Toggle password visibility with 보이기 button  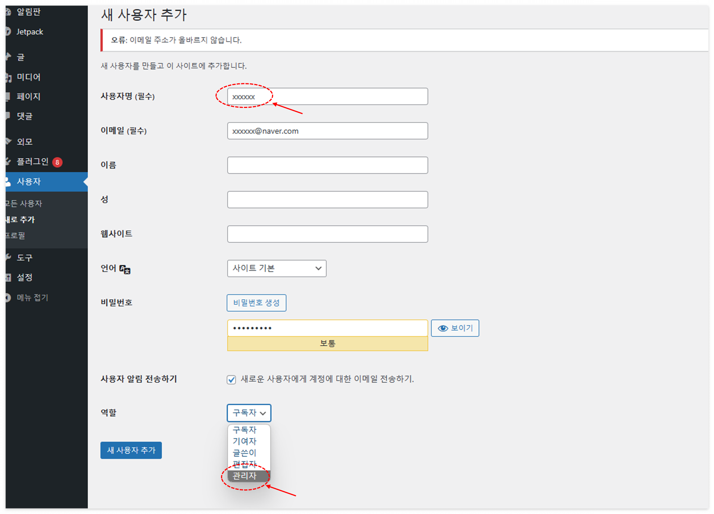tap(454, 328)
